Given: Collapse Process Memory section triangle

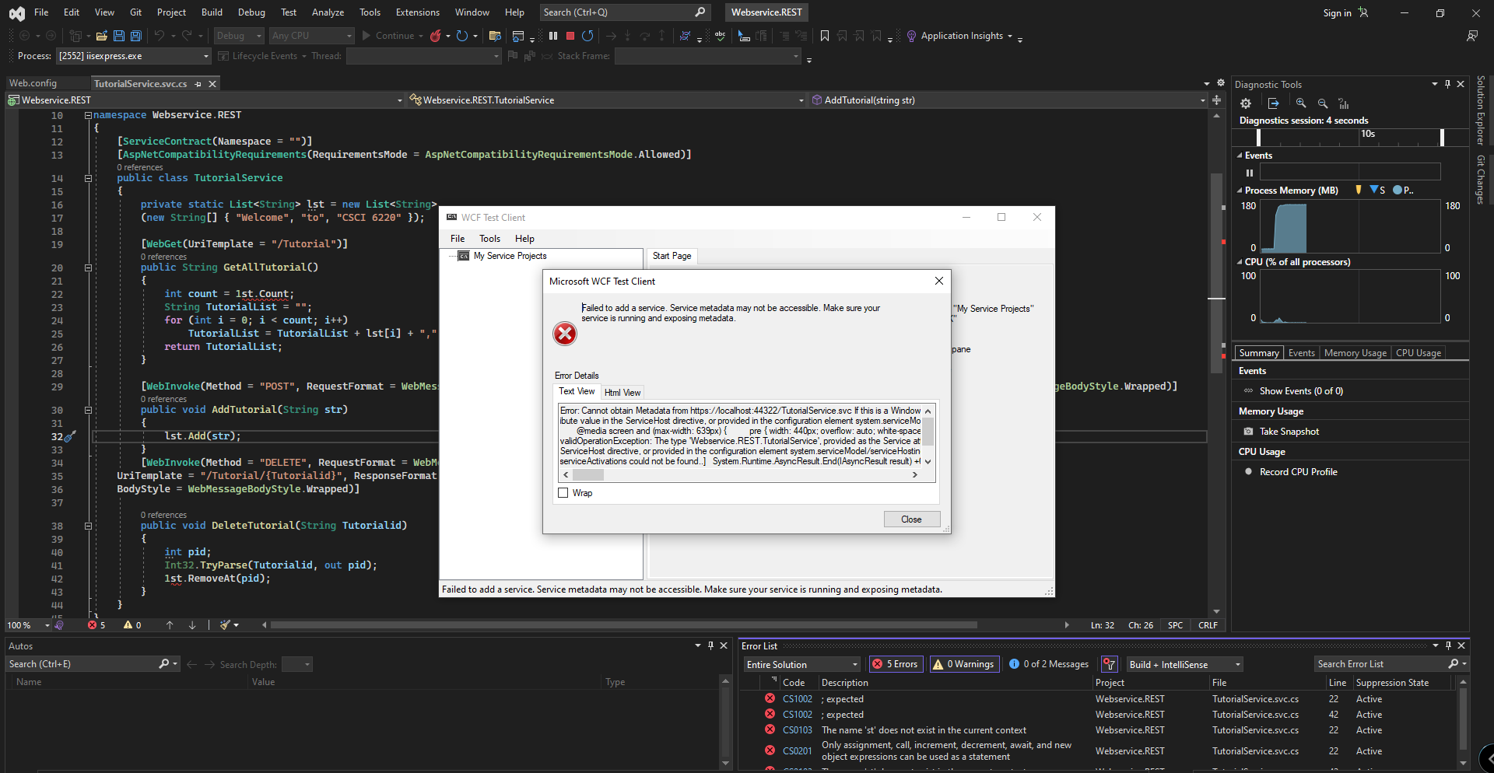Looking at the screenshot, I should tap(1240, 191).
